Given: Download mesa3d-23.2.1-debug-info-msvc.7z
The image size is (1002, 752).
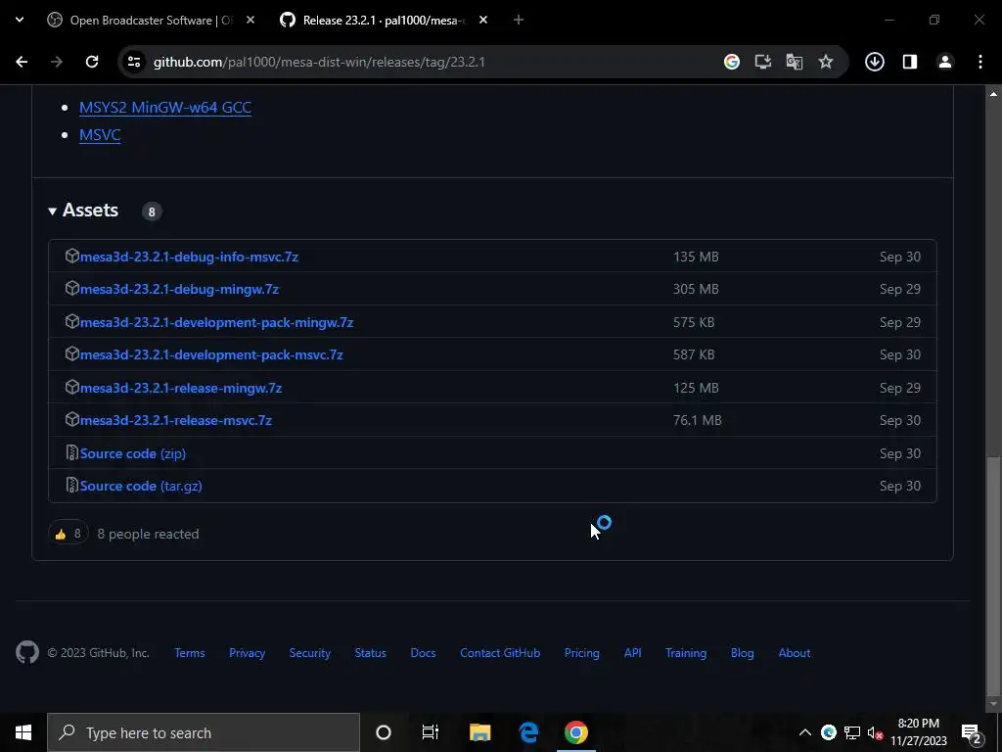Looking at the screenshot, I should (x=189, y=257).
